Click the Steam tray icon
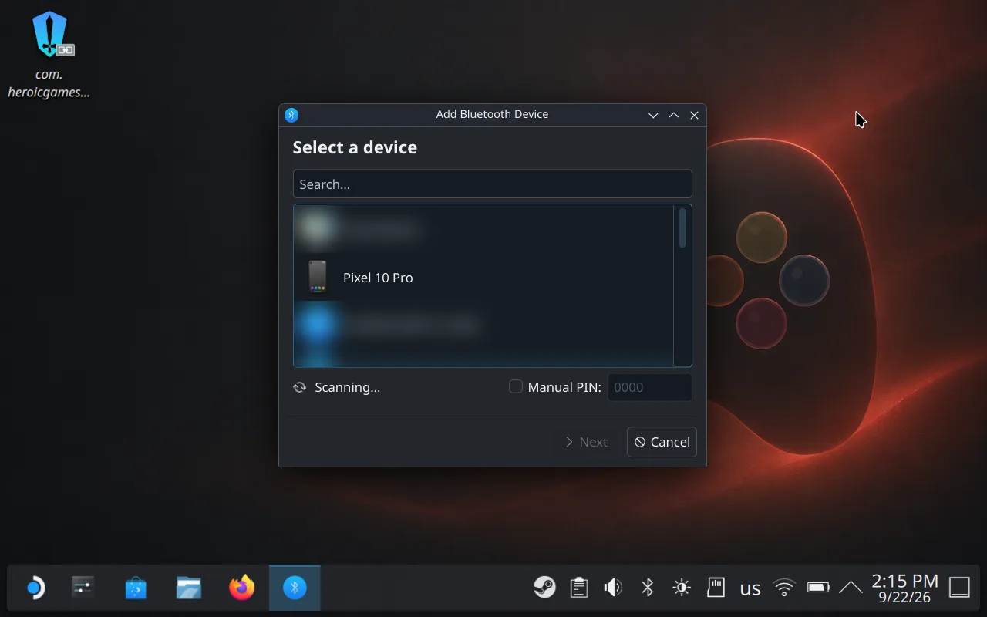987x617 pixels. click(x=544, y=588)
